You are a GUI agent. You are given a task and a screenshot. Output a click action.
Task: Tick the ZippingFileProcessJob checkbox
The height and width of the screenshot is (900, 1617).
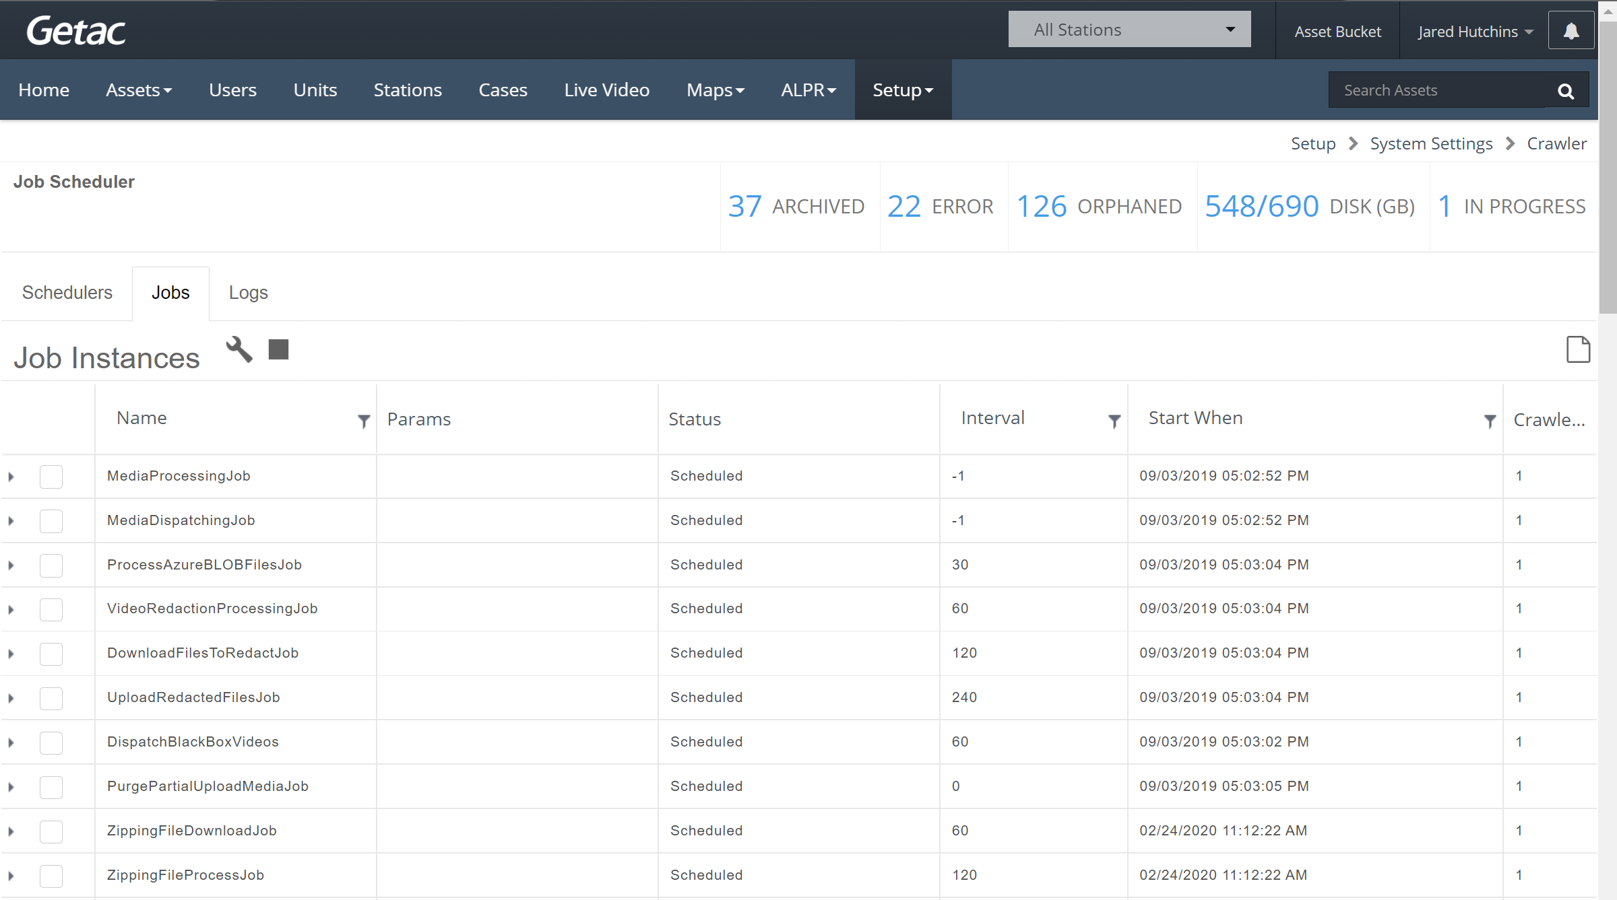click(51, 876)
